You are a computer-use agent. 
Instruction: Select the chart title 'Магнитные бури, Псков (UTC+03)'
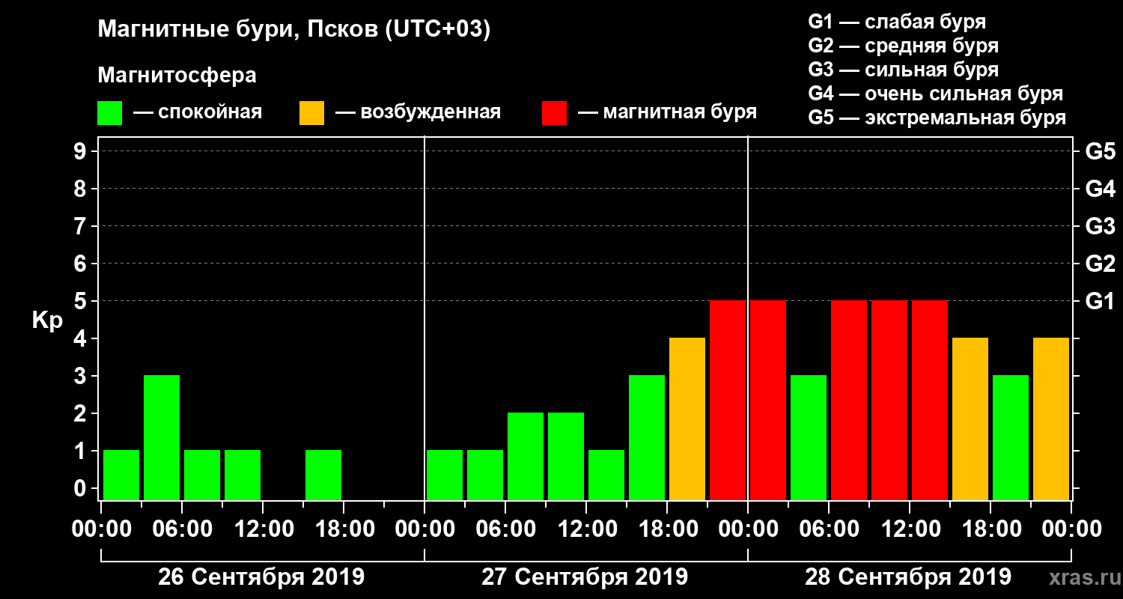click(x=294, y=31)
